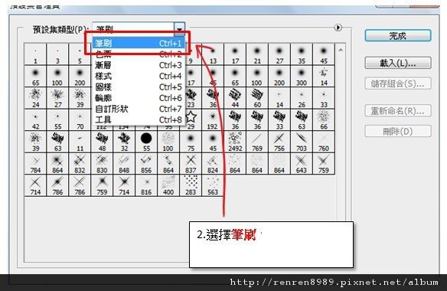
Task: Select the 192 brush preset
Action: [213, 120]
